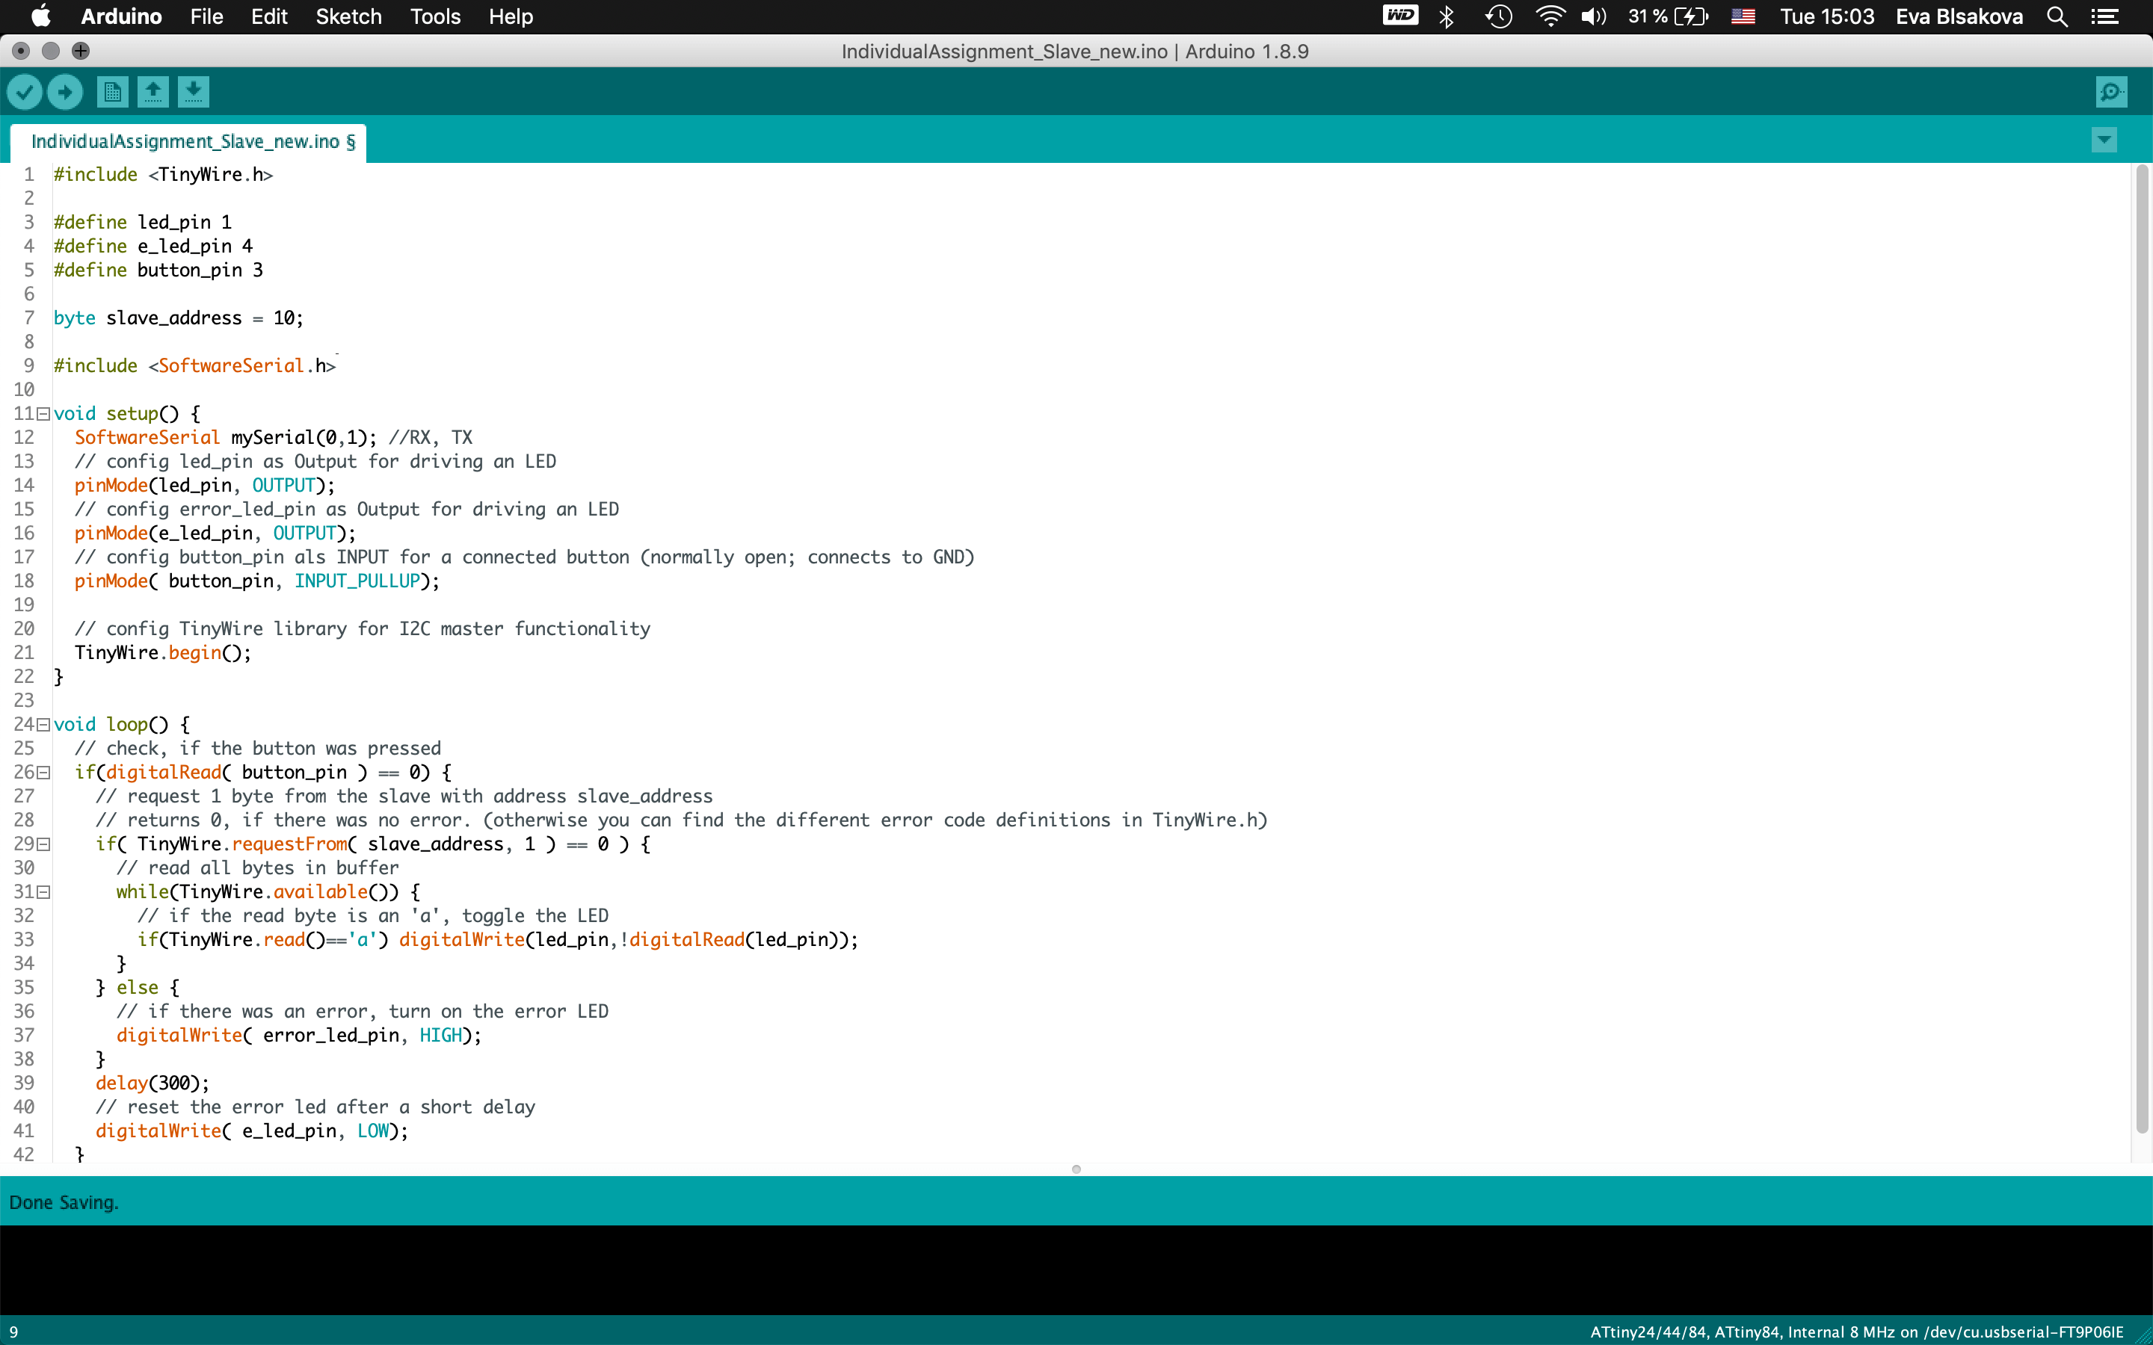The width and height of the screenshot is (2153, 1345).
Task: Open the Sketch menu
Action: tap(348, 17)
